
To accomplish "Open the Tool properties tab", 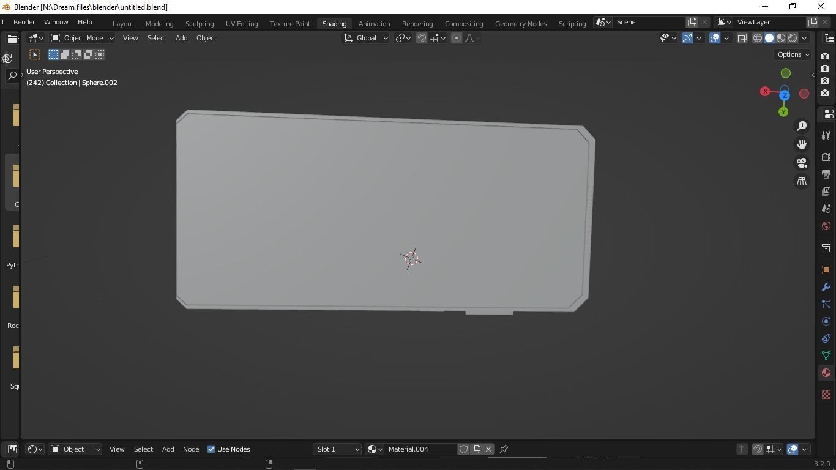I will coord(826,135).
